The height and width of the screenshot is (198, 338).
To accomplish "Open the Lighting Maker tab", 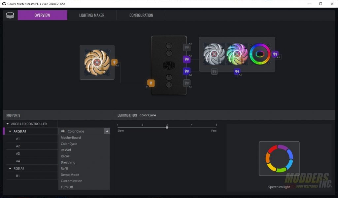I will pyautogui.click(x=92, y=15).
